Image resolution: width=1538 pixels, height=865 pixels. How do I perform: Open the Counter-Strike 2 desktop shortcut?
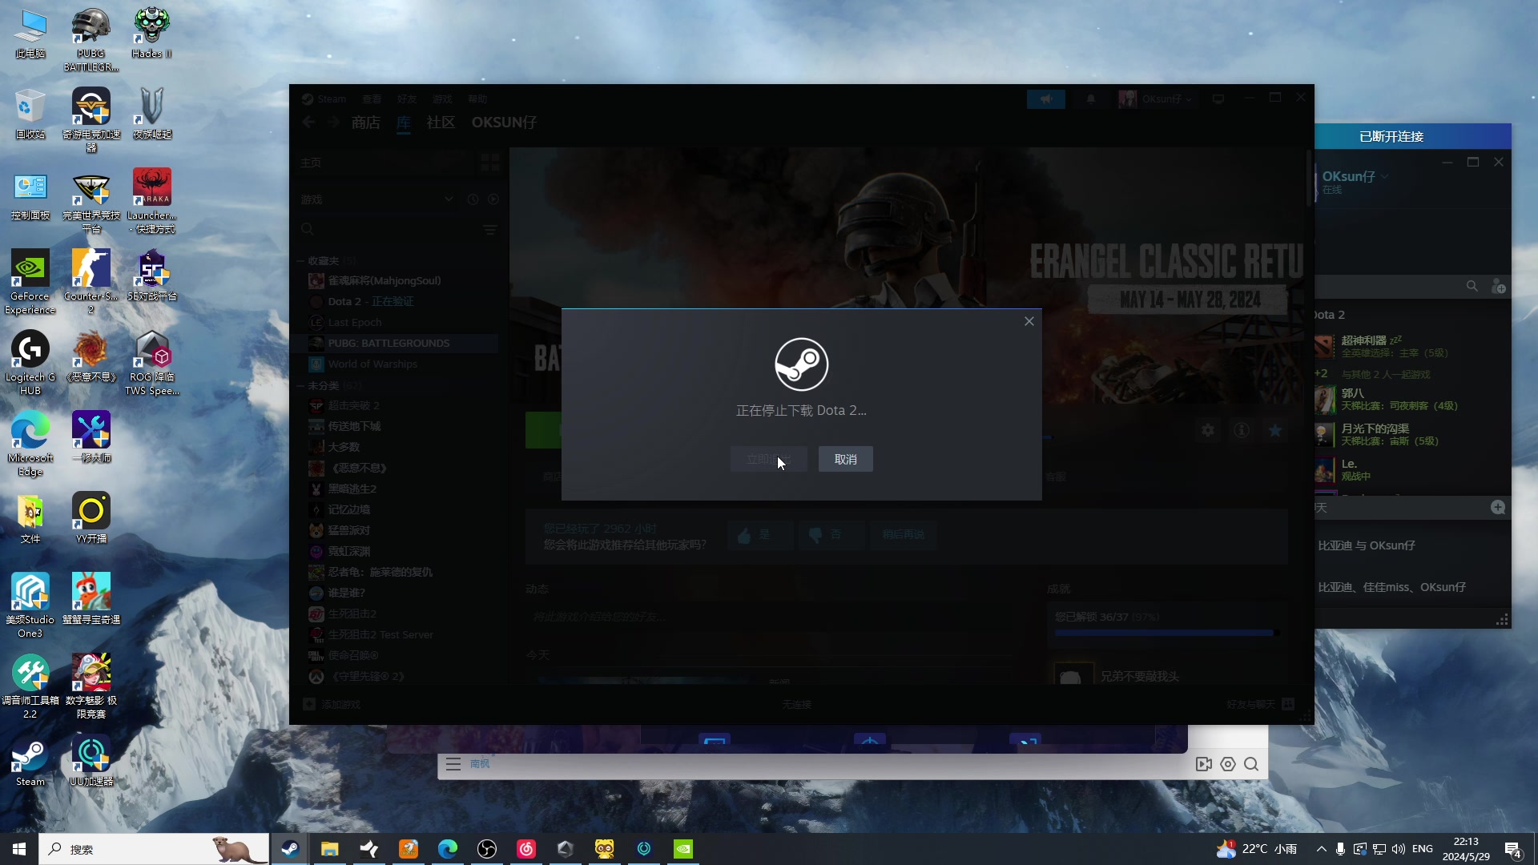point(91,281)
